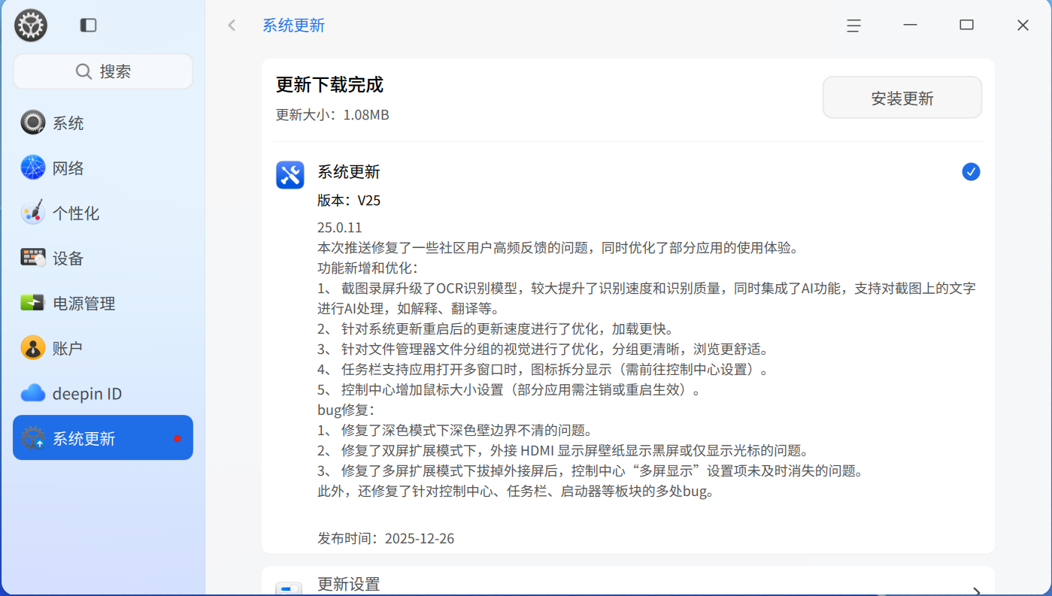Open deepin ID cloud icon
Viewport: 1052px width, 596px height.
(33, 393)
